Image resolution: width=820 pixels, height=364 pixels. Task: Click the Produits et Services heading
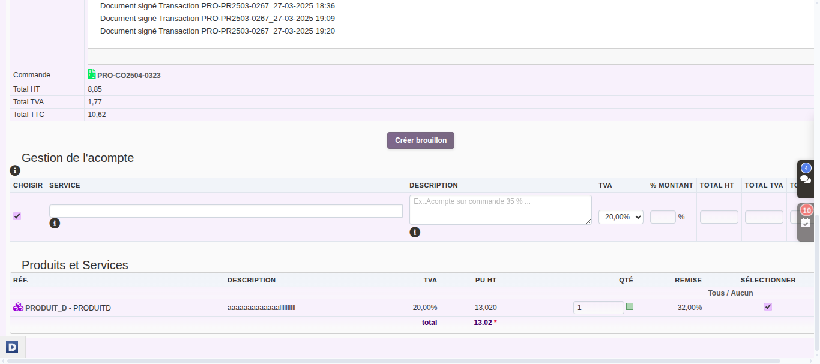75,265
